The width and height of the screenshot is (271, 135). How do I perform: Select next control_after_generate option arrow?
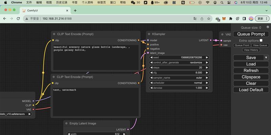[x=207, y=62]
